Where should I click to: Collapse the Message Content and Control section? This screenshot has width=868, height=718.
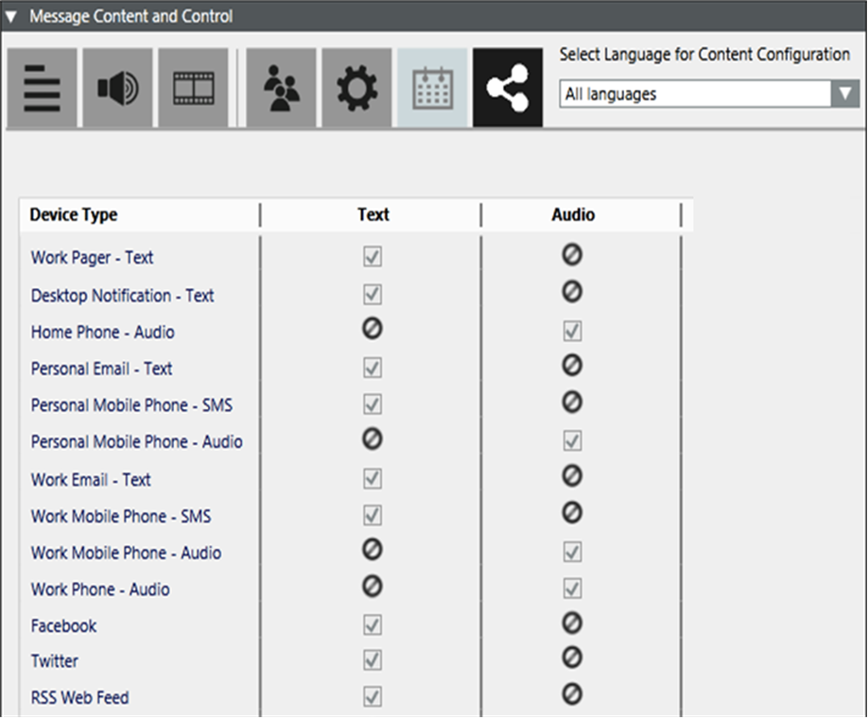pos(11,16)
